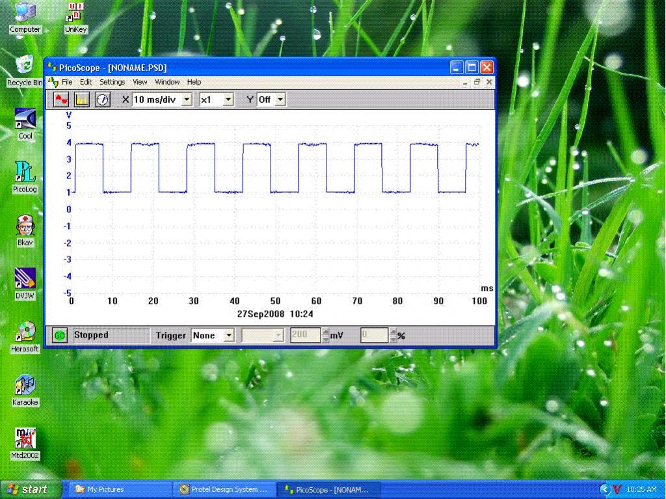
Task: Open the View menu
Action: [x=140, y=82]
